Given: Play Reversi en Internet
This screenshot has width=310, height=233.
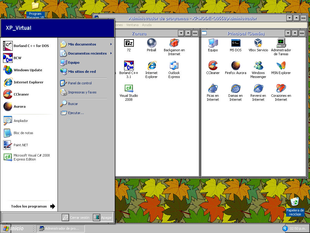Looking at the screenshot, I should pos(258,89).
